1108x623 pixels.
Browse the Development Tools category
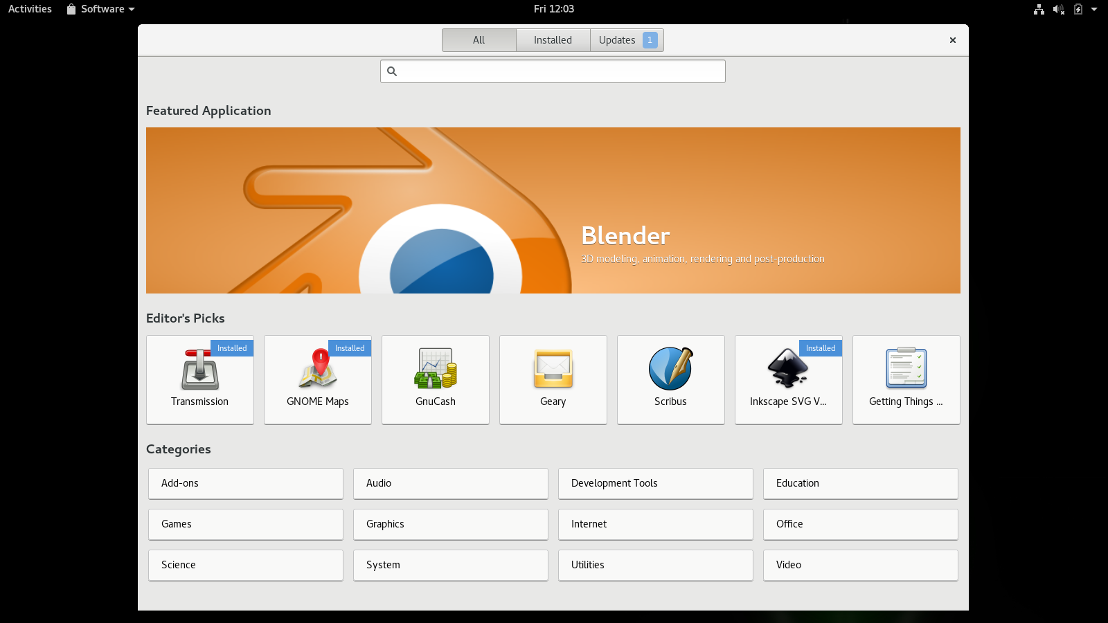tap(655, 483)
